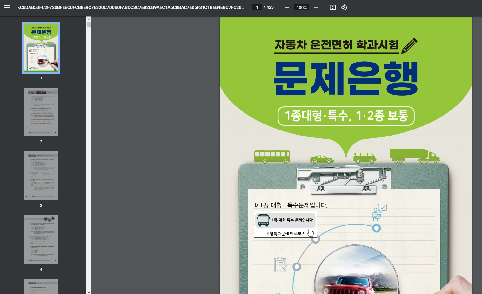Click the 문제은행 heading on the cover

click(346, 79)
